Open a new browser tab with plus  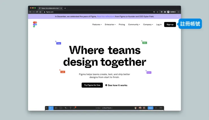click(x=65, y=8)
